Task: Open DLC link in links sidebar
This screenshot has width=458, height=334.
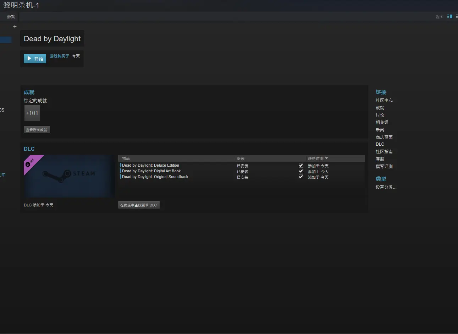Action: click(380, 144)
